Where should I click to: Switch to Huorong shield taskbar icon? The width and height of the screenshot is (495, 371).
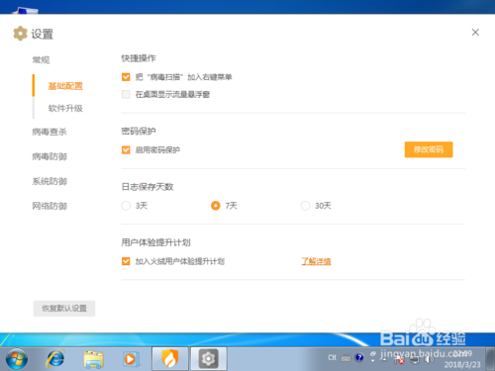point(170,358)
